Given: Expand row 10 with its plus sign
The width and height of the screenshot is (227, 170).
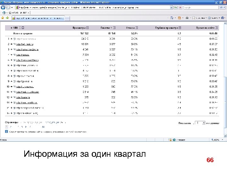Looking at the screenshot, I should [x=11, y=87].
